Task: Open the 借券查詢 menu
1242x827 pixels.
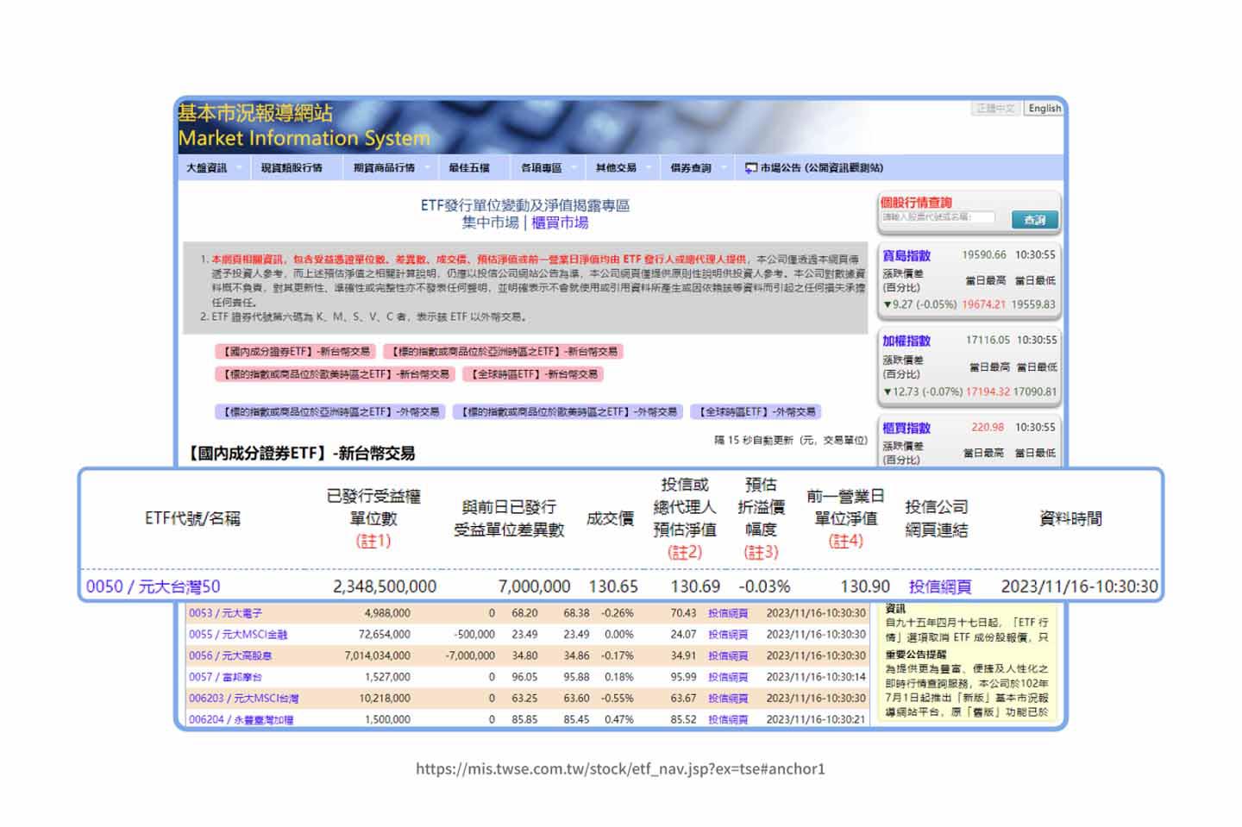Action: [x=691, y=168]
